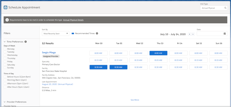Screen dimensions: 231x107
Task: Select recommended Thu 13 8:00 AM slot
Action: point(158,53)
